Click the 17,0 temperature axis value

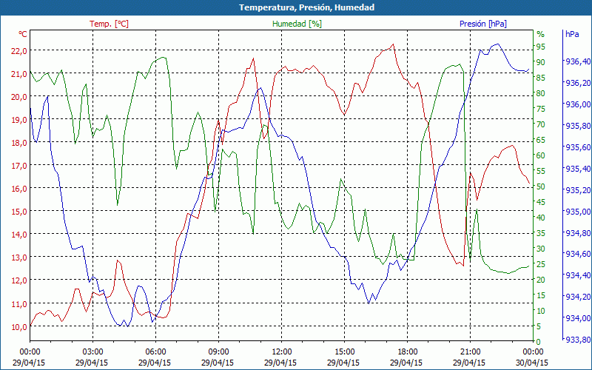[x=18, y=166]
